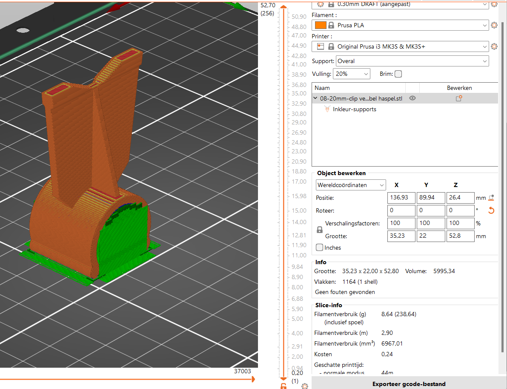The height and width of the screenshot is (389, 507).
Task: Open layer slider settings cog at bottom
Action: [x=305, y=386]
